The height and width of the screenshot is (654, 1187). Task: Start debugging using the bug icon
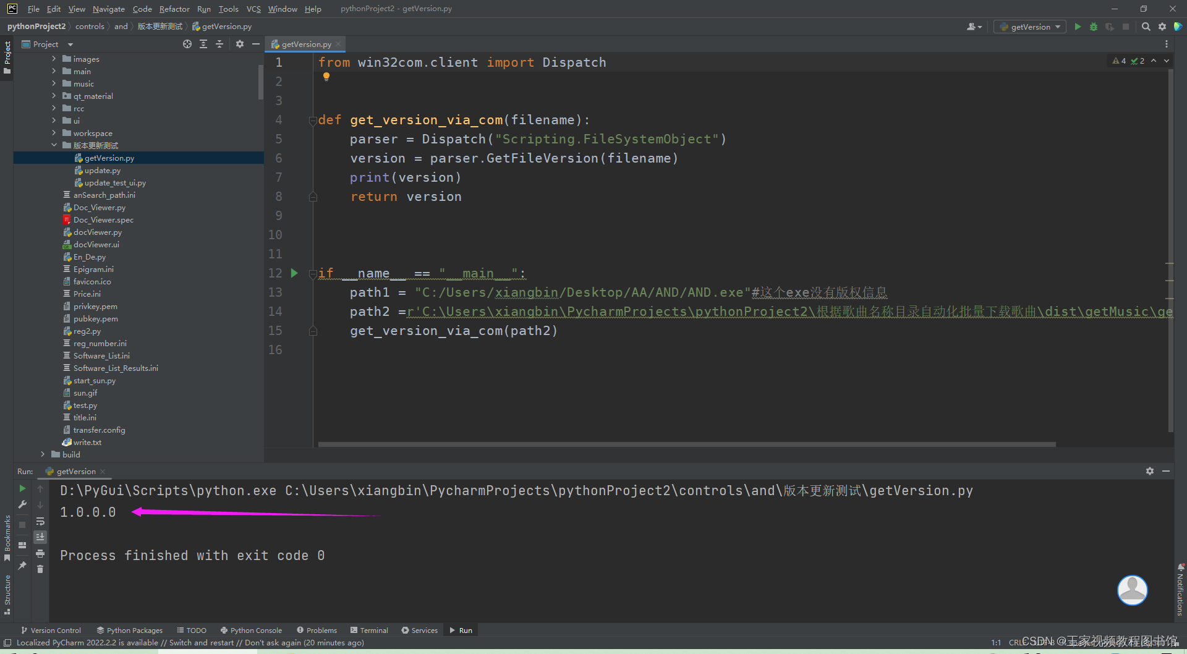tap(1094, 27)
